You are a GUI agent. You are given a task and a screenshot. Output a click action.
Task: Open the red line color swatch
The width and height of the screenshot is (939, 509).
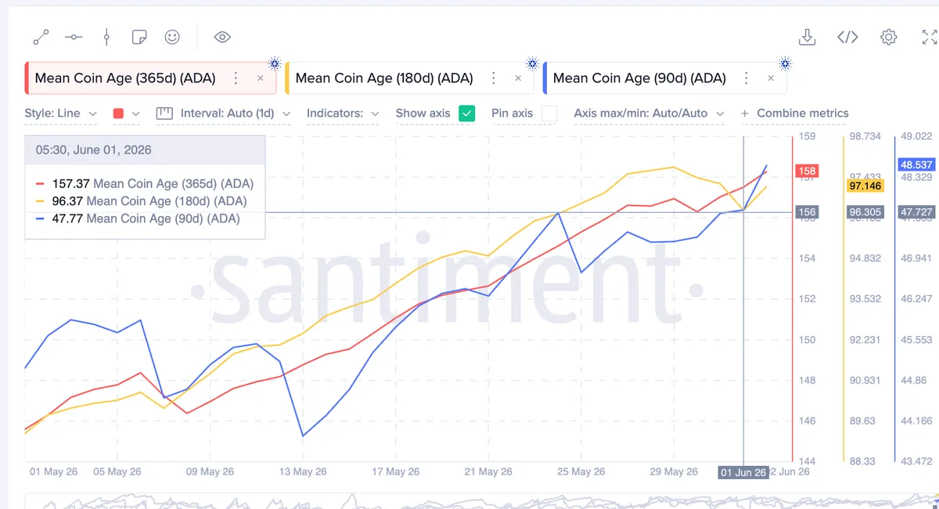126,114
